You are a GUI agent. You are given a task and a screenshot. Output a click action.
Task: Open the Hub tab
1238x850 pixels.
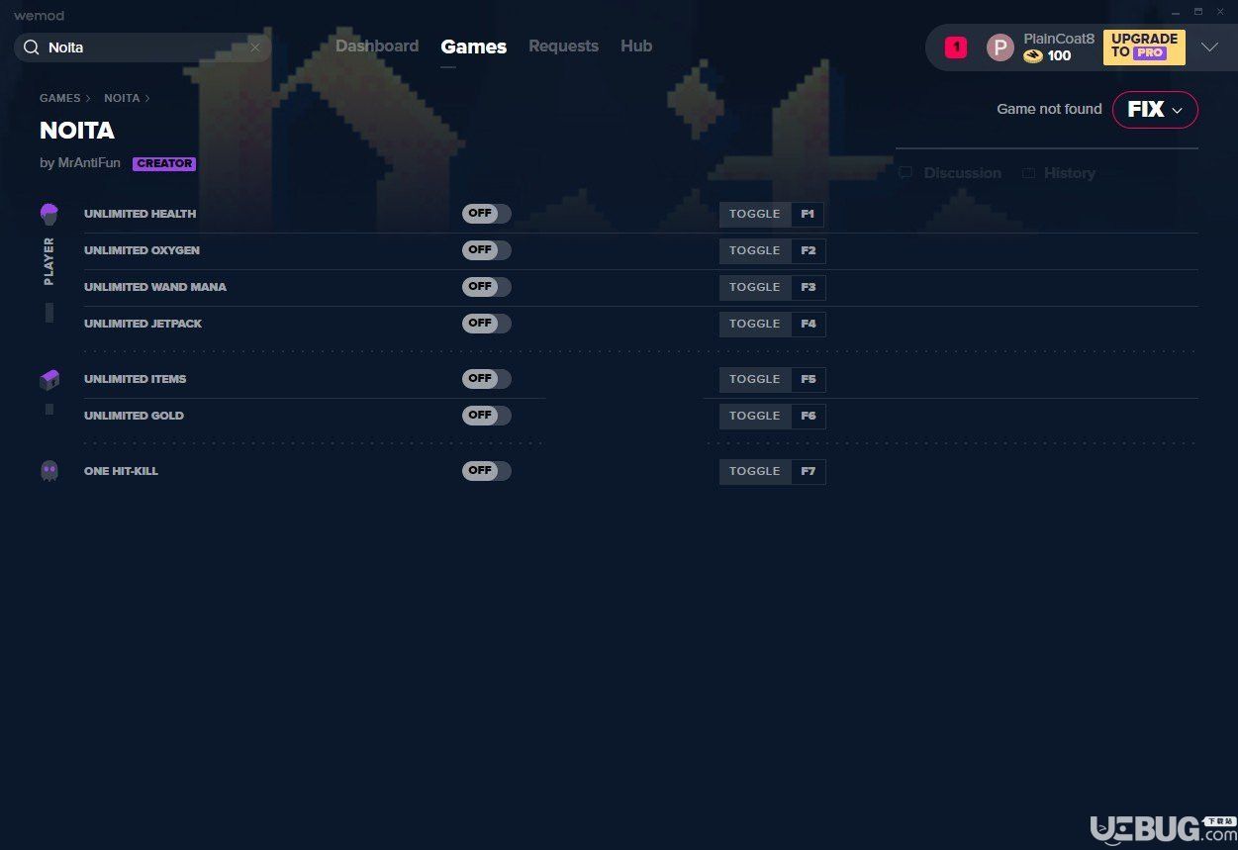point(636,46)
